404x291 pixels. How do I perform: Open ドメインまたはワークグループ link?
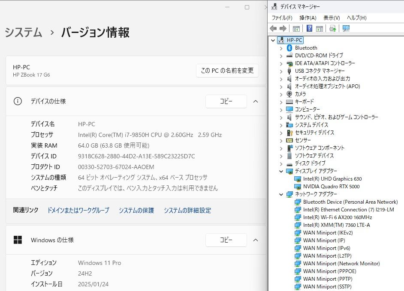click(x=78, y=210)
